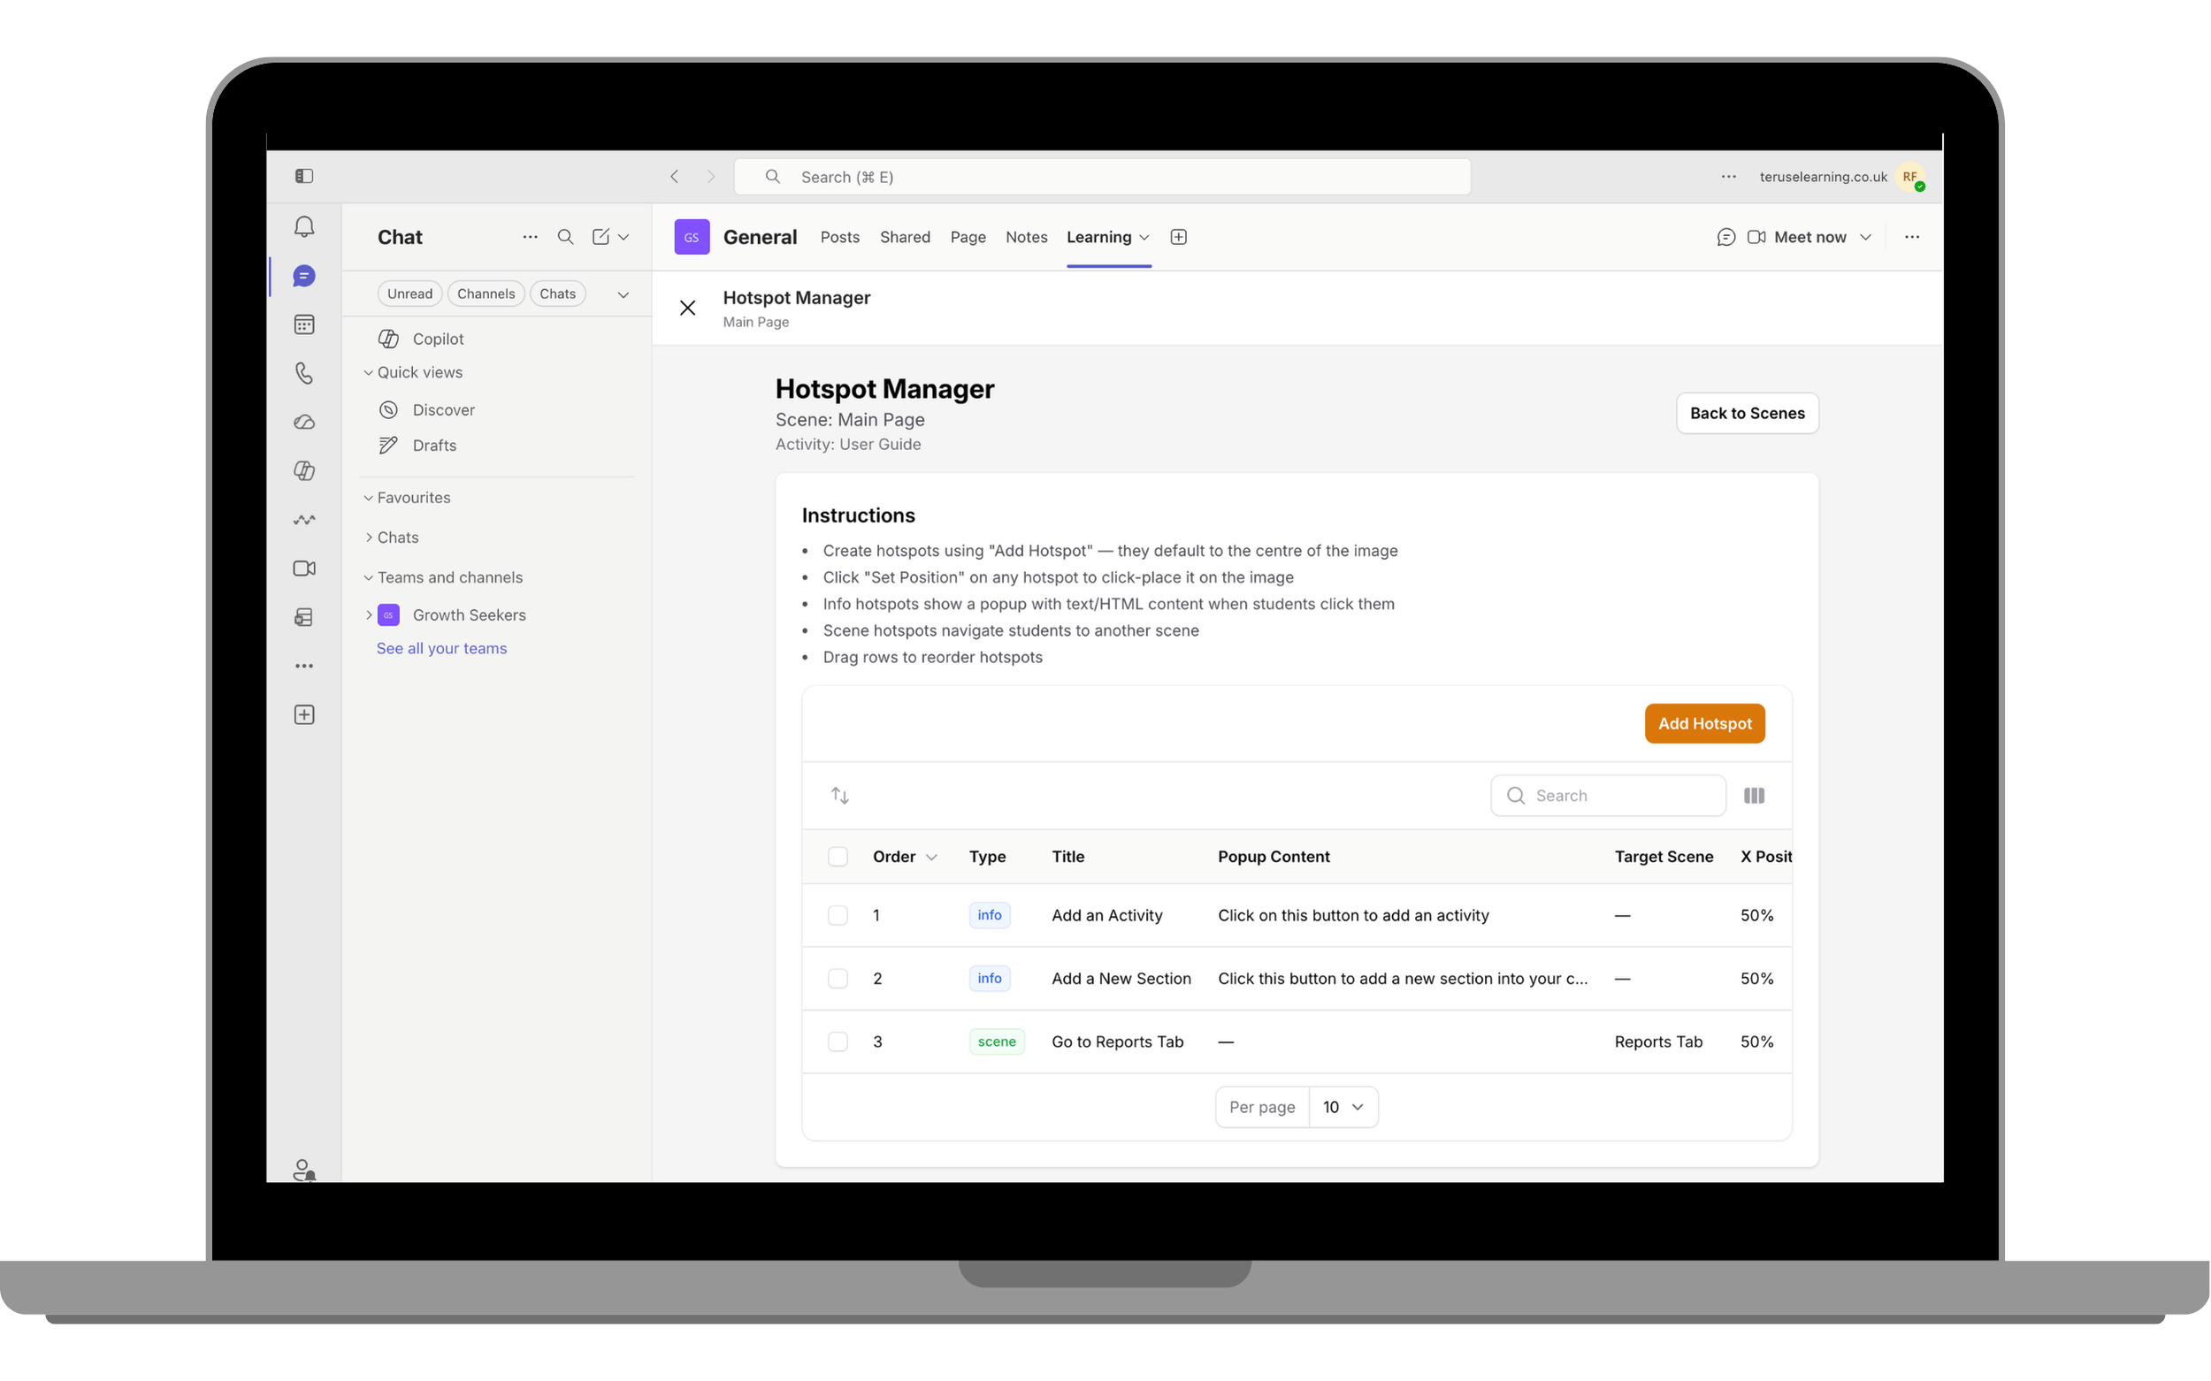Open the Calls phone icon
This screenshot has width=2211, height=1381.
[x=304, y=372]
